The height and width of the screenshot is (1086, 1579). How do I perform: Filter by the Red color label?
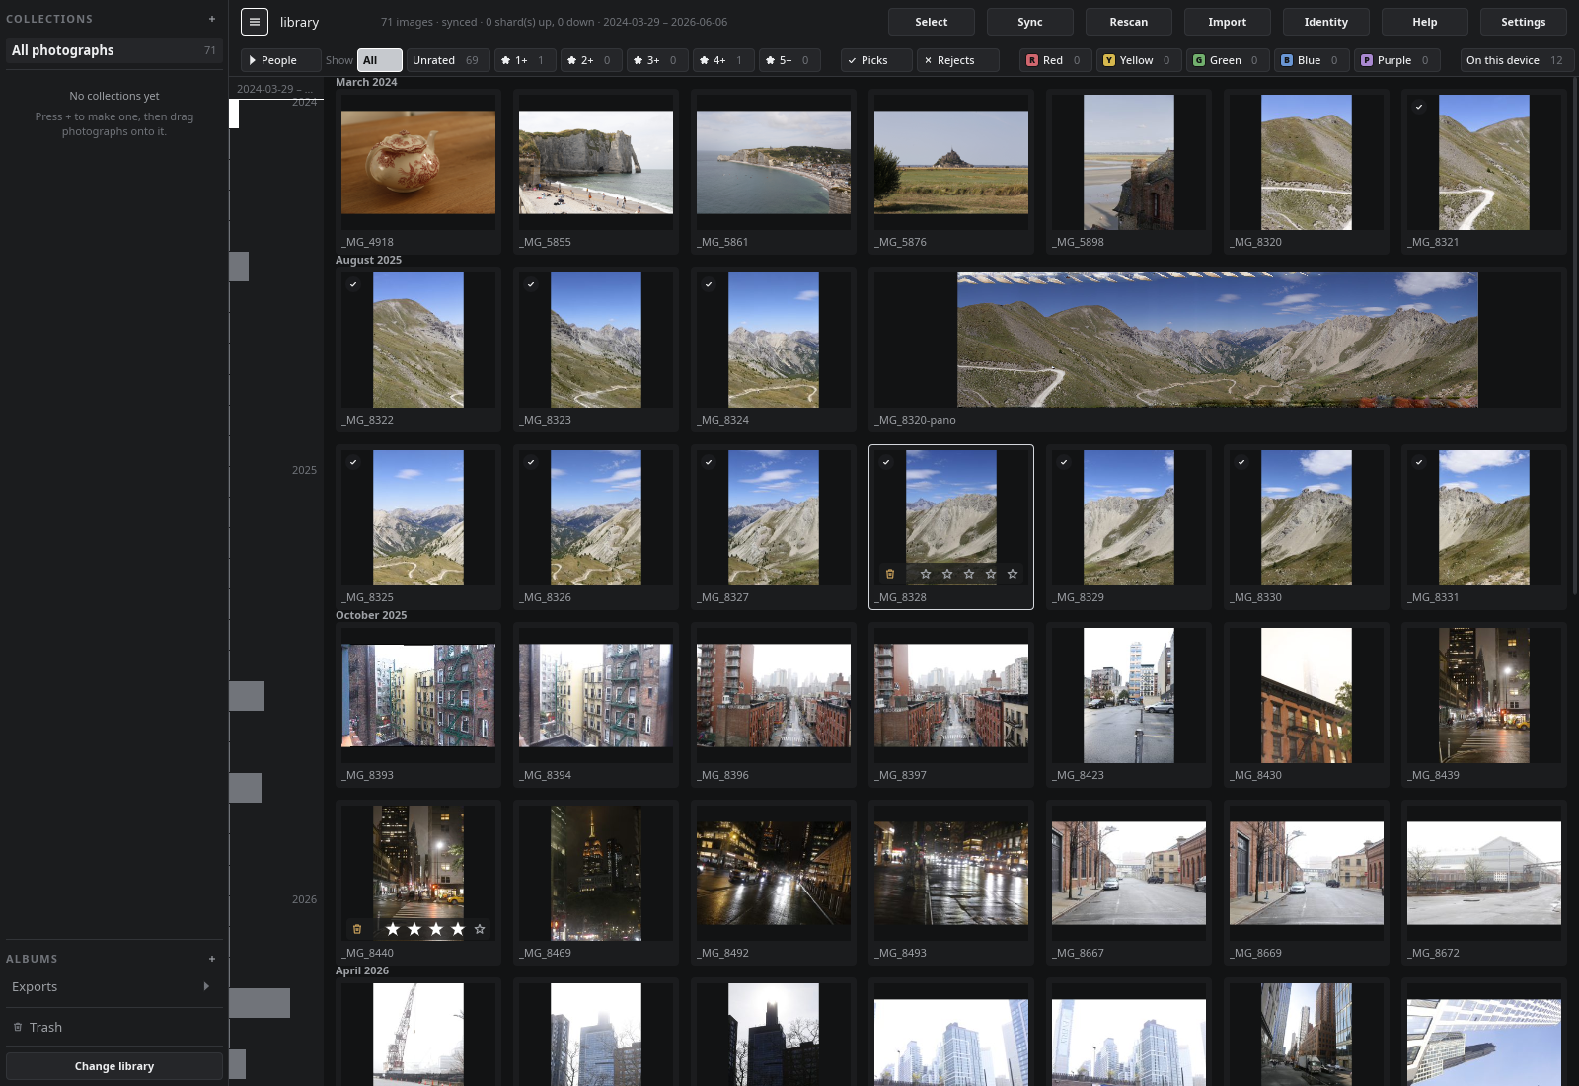click(x=1056, y=60)
